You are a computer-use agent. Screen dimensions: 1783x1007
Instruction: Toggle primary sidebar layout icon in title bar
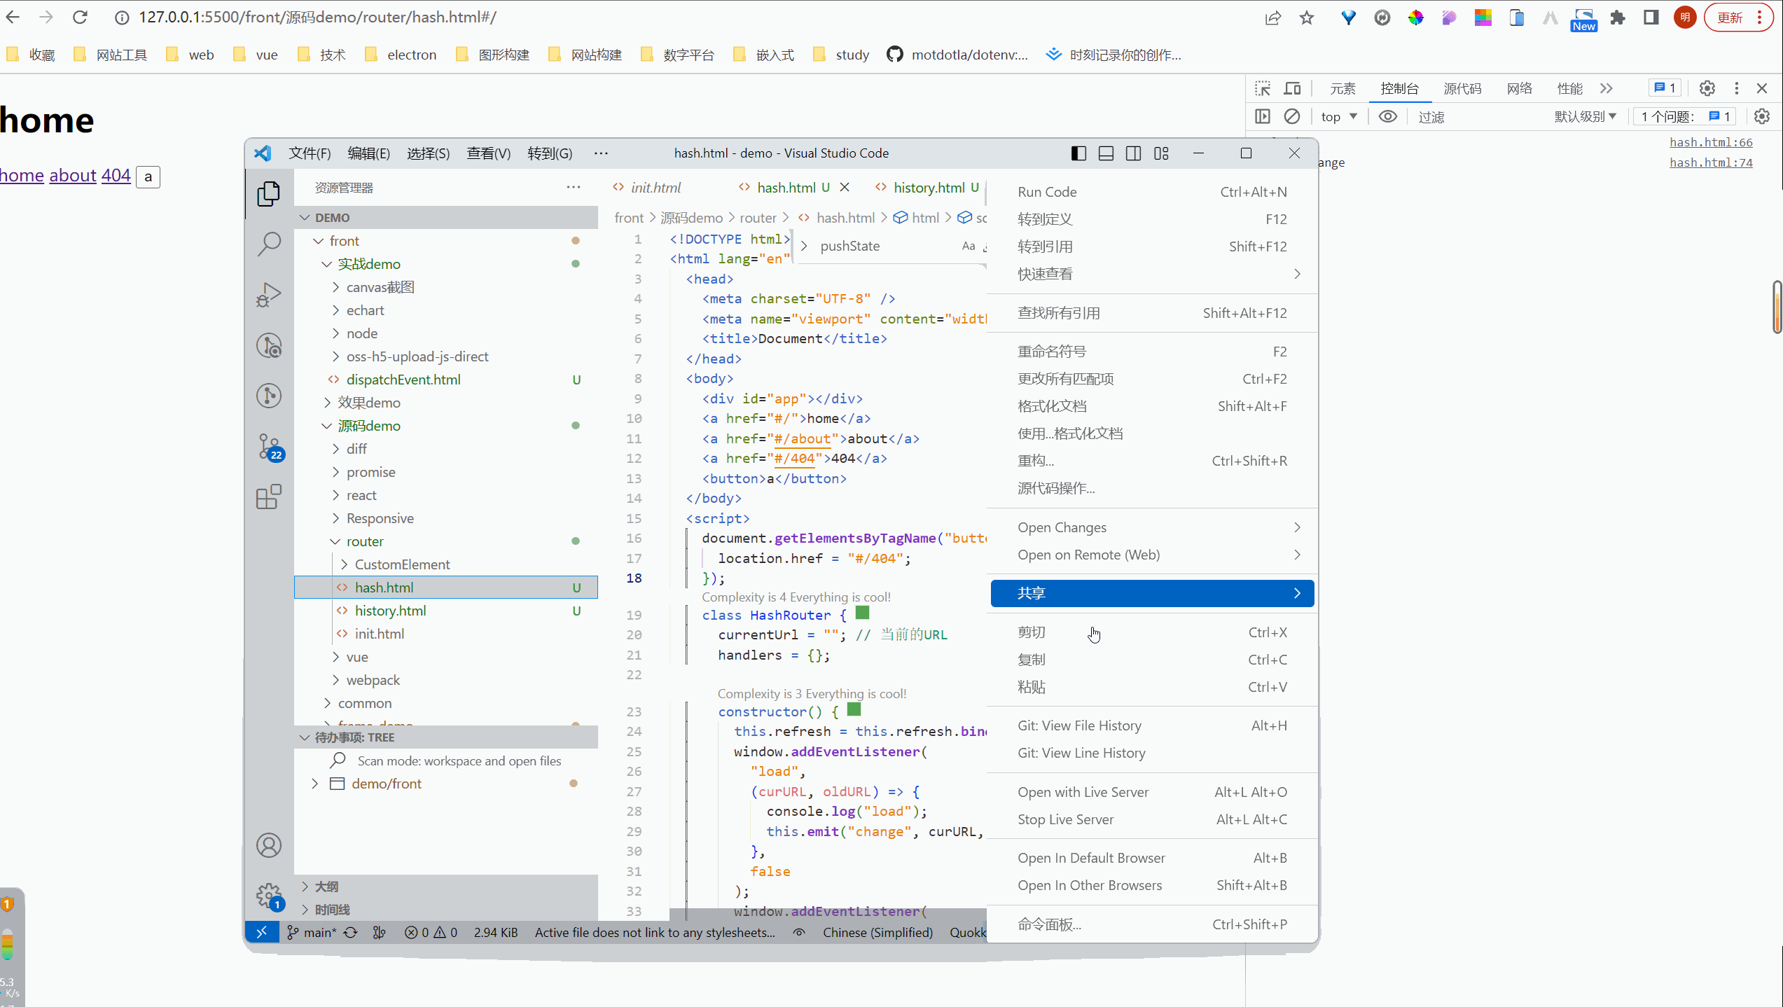pyautogui.click(x=1078, y=153)
